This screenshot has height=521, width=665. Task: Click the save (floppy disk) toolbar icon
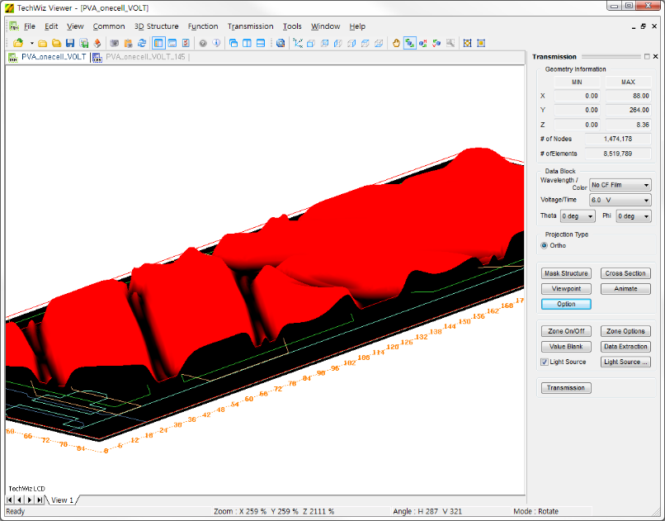pyautogui.click(x=70, y=43)
